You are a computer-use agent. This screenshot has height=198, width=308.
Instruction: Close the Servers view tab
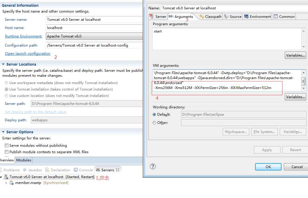tap(118, 170)
